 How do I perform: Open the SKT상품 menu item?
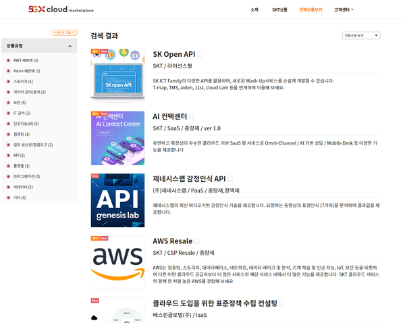[x=279, y=9]
